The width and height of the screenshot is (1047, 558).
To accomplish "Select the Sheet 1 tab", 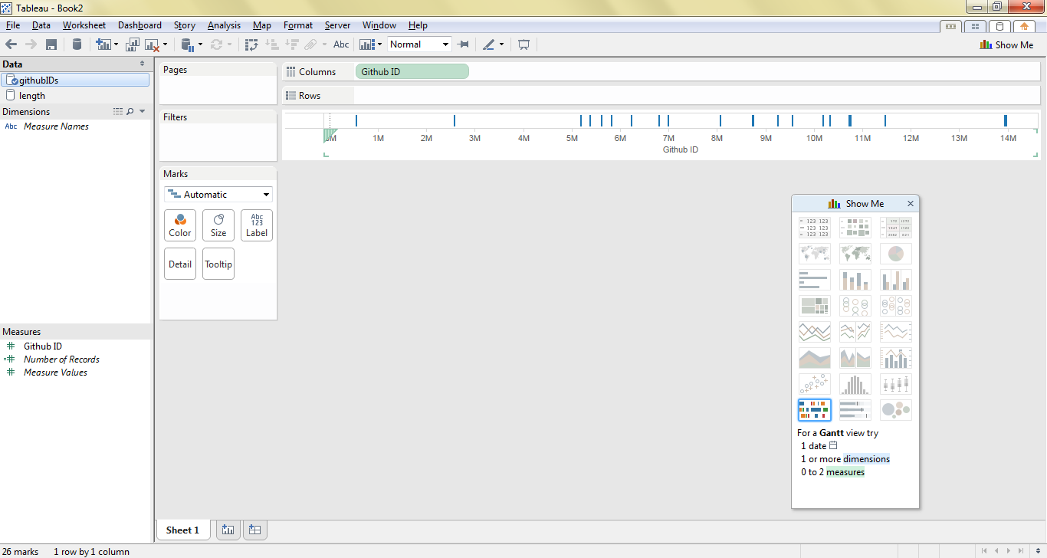I will (x=182, y=530).
